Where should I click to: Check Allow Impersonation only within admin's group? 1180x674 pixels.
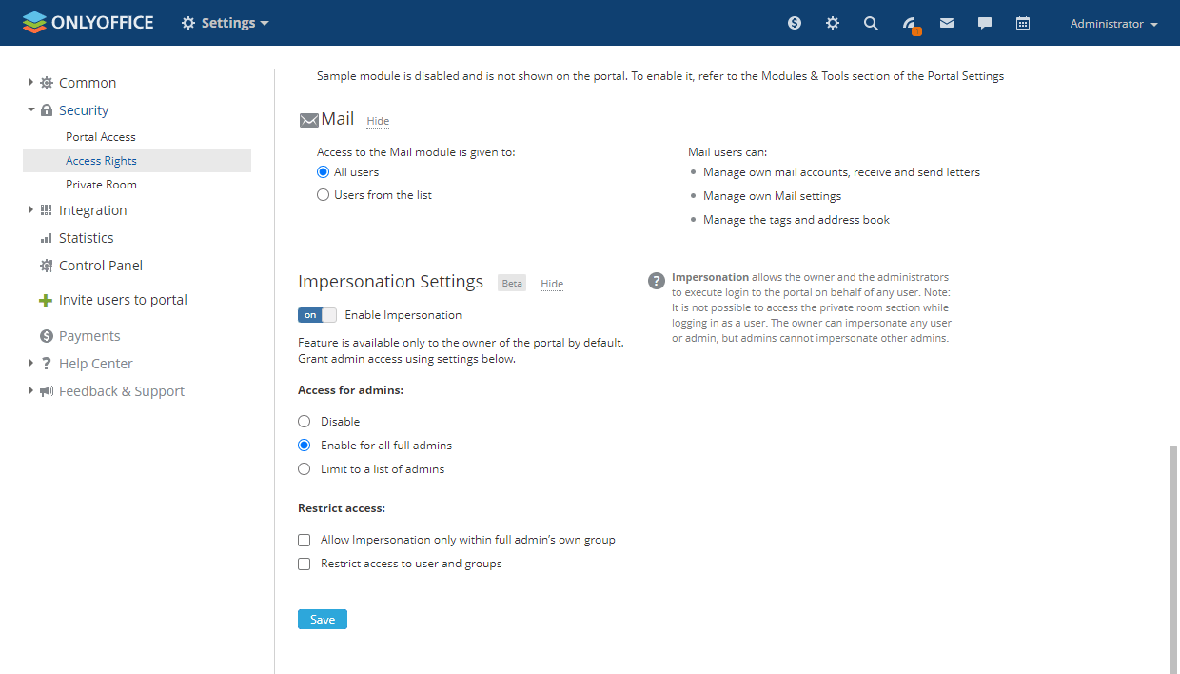coord(305,540)
